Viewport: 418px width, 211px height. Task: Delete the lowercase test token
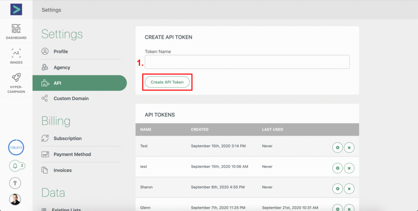click(x=349, y=168)
